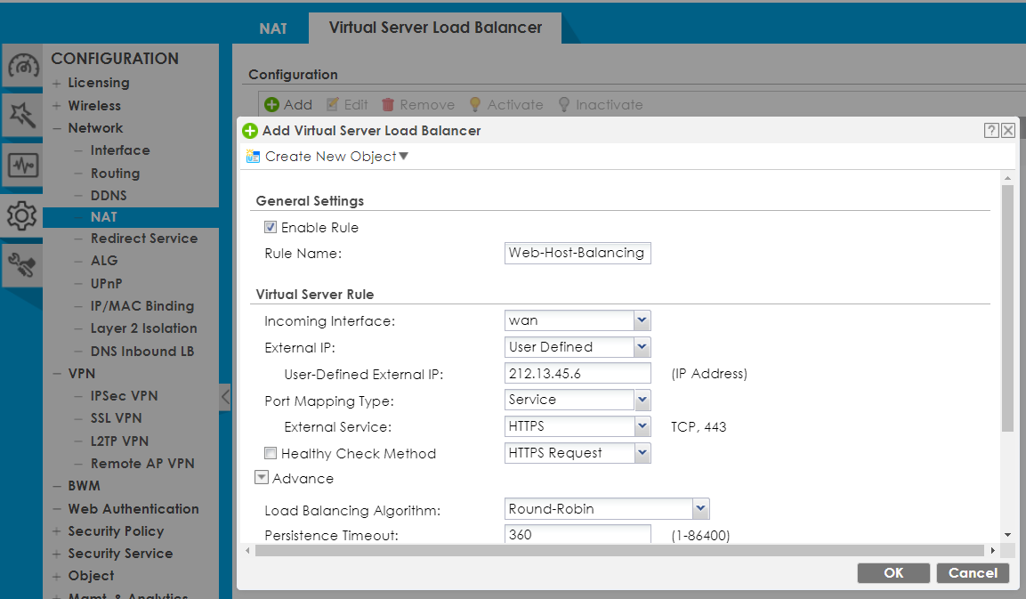Open the HTTPS Request method dropdown
Screen dimensions: 1026x599
[x=642, y=453]
